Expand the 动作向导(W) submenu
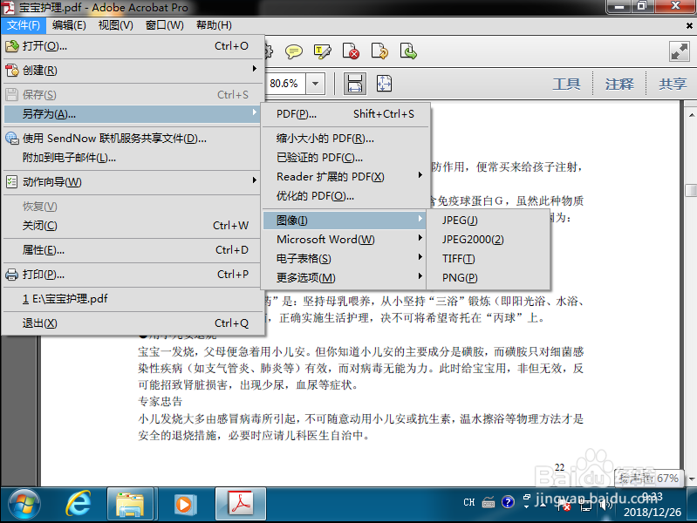Screen dimensions: 697x523 [x=133, y=182]
